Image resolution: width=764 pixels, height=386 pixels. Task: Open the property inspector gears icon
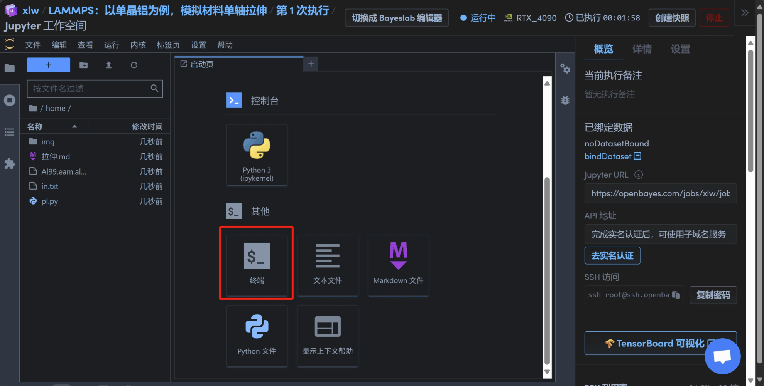click(x=565, y=69)
